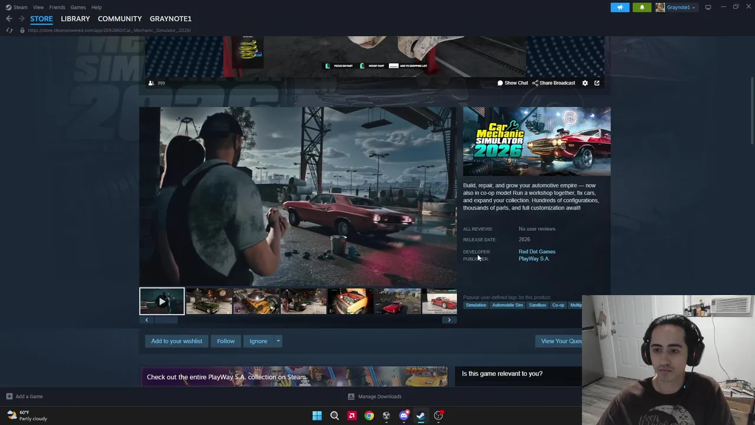
Task: Switch to the LIBRARY tab
Action: tap(75, 19)
